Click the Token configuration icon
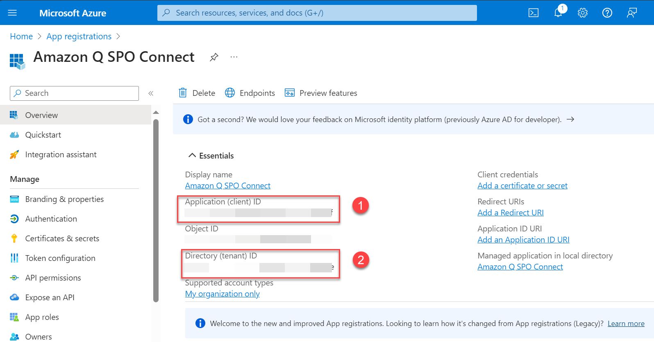This screenshot has width=654, height=342. (x=14, y=258)
